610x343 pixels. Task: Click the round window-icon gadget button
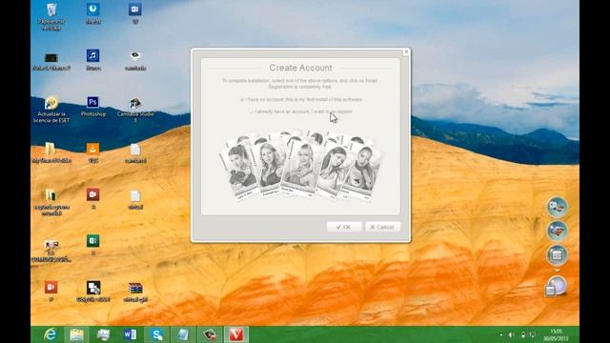click(557, 254)
